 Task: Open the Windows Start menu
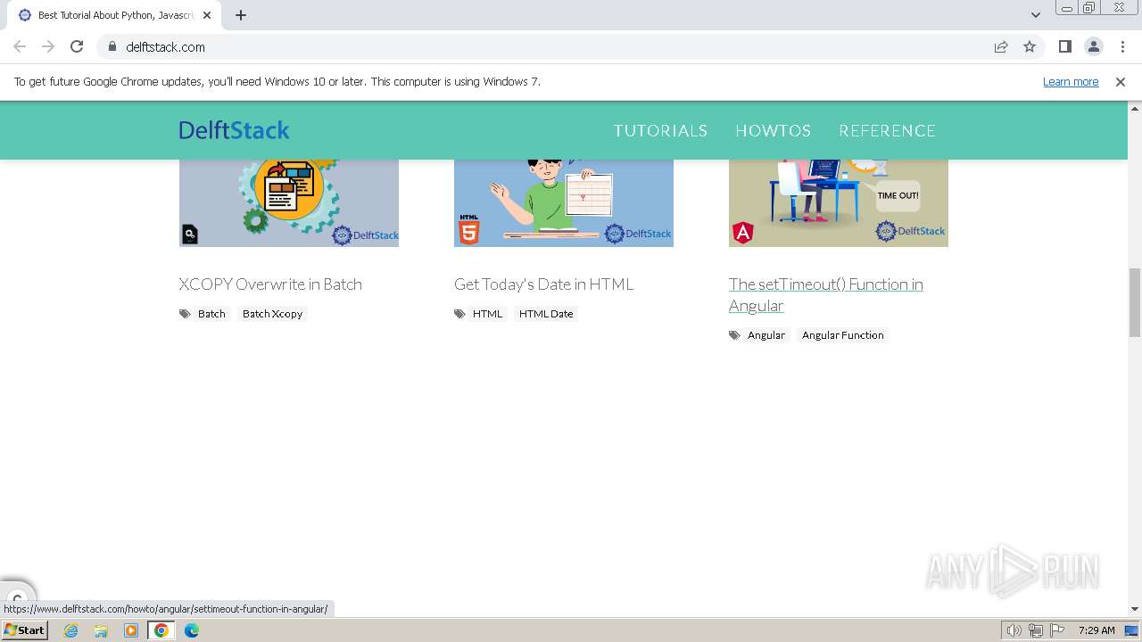[24, 630]
